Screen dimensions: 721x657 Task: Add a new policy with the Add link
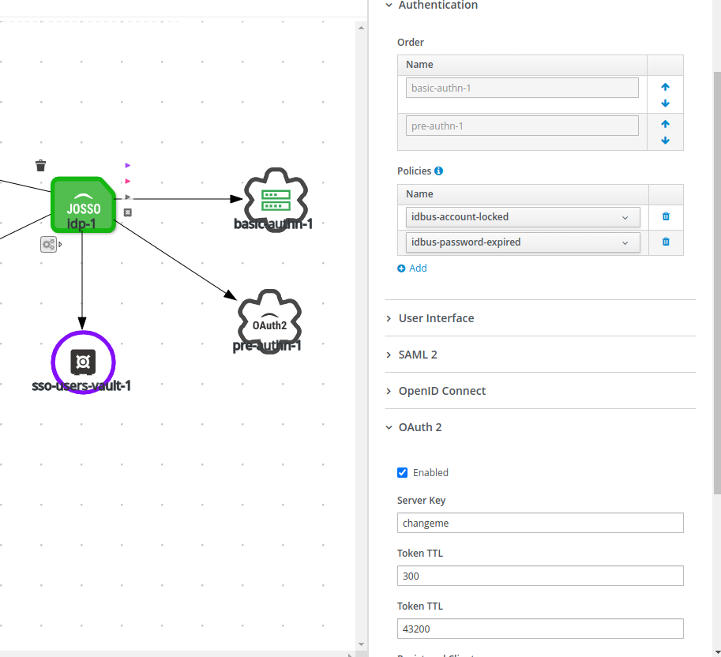coord(412,268)
